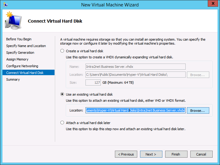
Task: Go to Before You Begin step
Action: [x=19, y=39]
